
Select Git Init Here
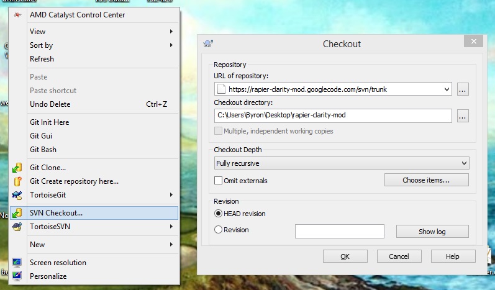[94, 122]
